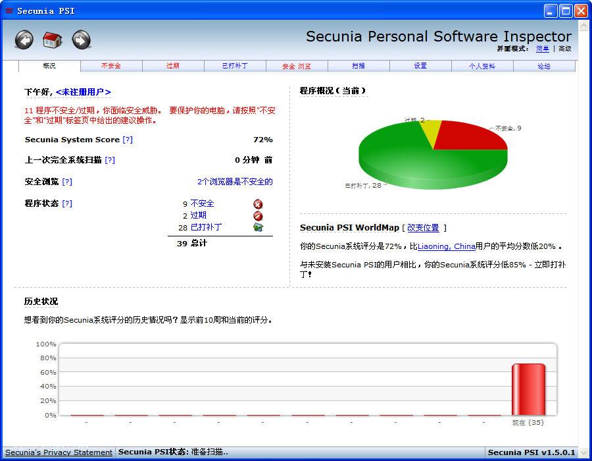Click the Secunia PSI状态 status text
The height and width of the screenshot is (461, 592).
pos(173,452)
